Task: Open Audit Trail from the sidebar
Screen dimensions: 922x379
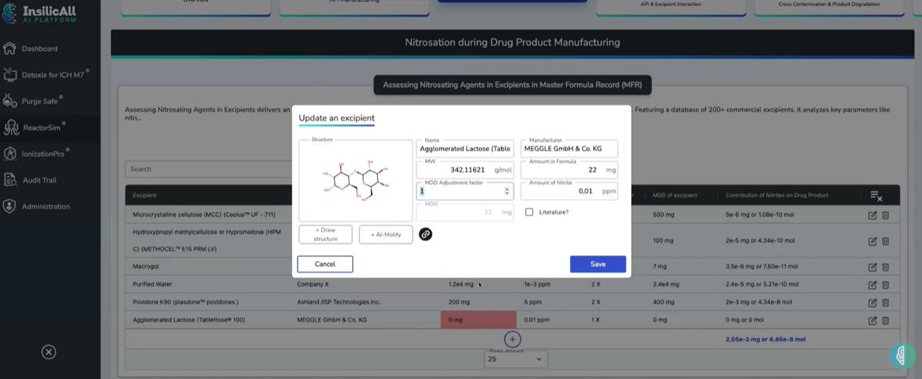Action: (39, 180)
